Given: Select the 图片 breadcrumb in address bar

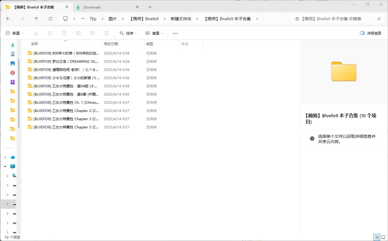Looking at the screenshot, I should (x=113, y=18).
